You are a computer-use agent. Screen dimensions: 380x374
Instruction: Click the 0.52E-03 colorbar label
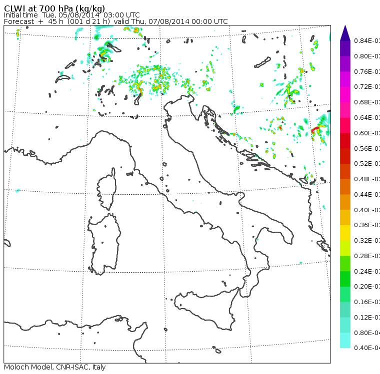coord(367,164)
